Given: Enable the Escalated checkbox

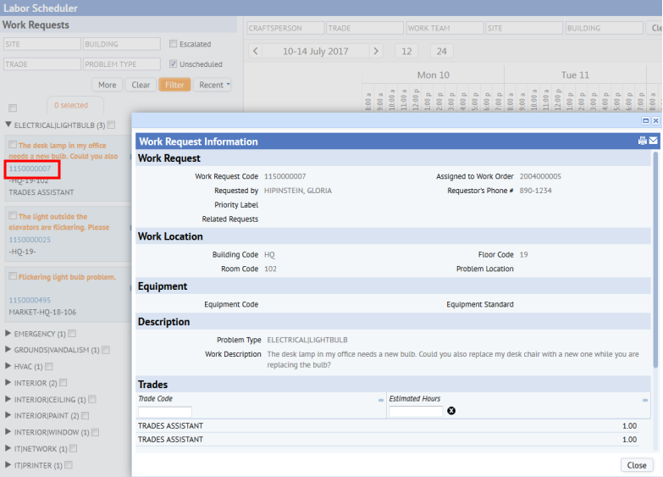Looking at the screenshot, I should click(174, 44).
